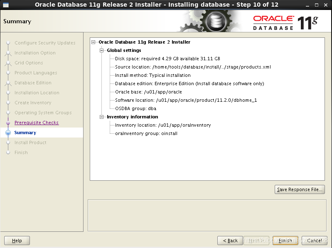Screen dimensions: 332x248
Task: Select the Inventory location: /u01/app/oraInventory row
Action: coord(163,125)
